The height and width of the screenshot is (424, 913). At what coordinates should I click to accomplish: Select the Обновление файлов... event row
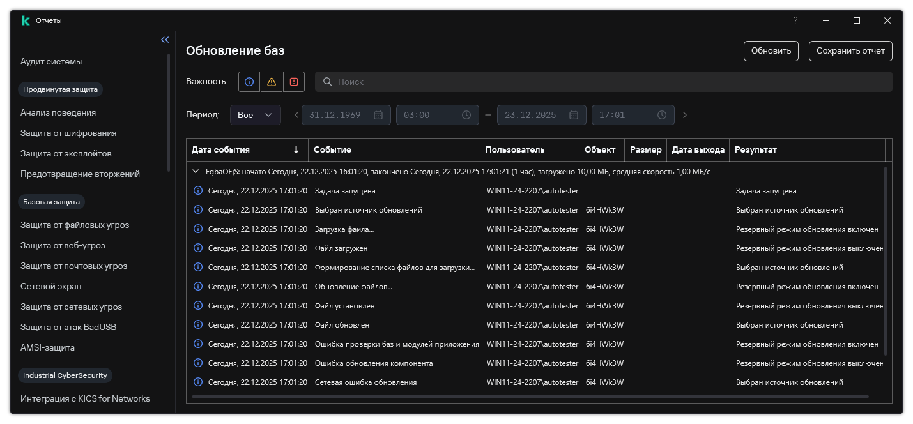pyautogui.click(x=536, y=287)
